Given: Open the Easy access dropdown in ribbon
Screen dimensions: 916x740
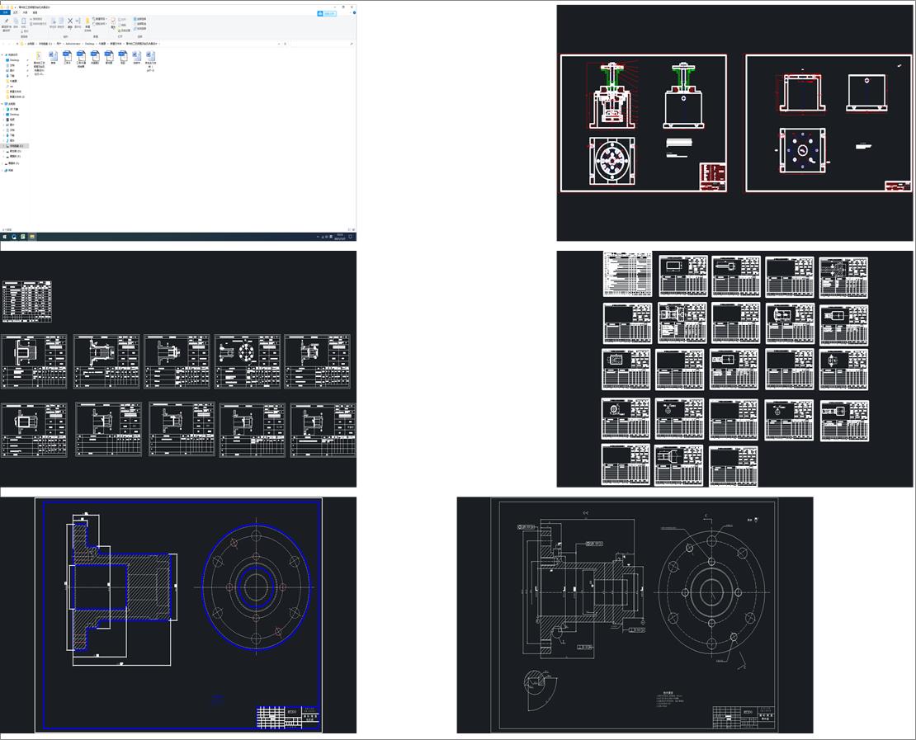Looking at the screenshot, I should (99, 24).
